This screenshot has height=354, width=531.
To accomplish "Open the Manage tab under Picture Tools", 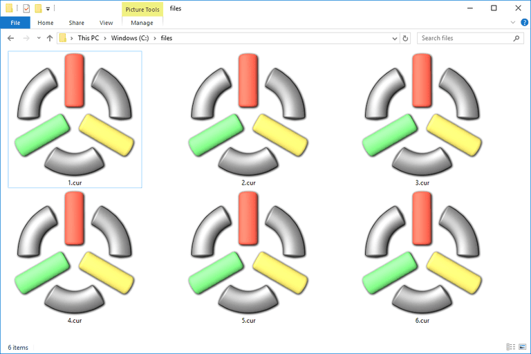I will 142,23.
